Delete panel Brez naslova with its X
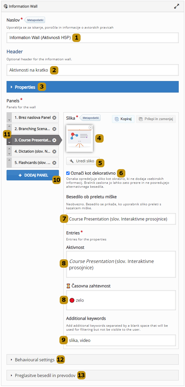This screenshot has width=185, height=387. tap(54, 117)
